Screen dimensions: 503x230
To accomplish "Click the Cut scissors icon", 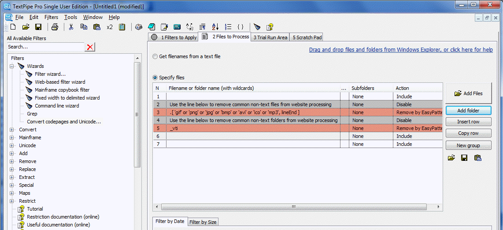I will [71, 27].
